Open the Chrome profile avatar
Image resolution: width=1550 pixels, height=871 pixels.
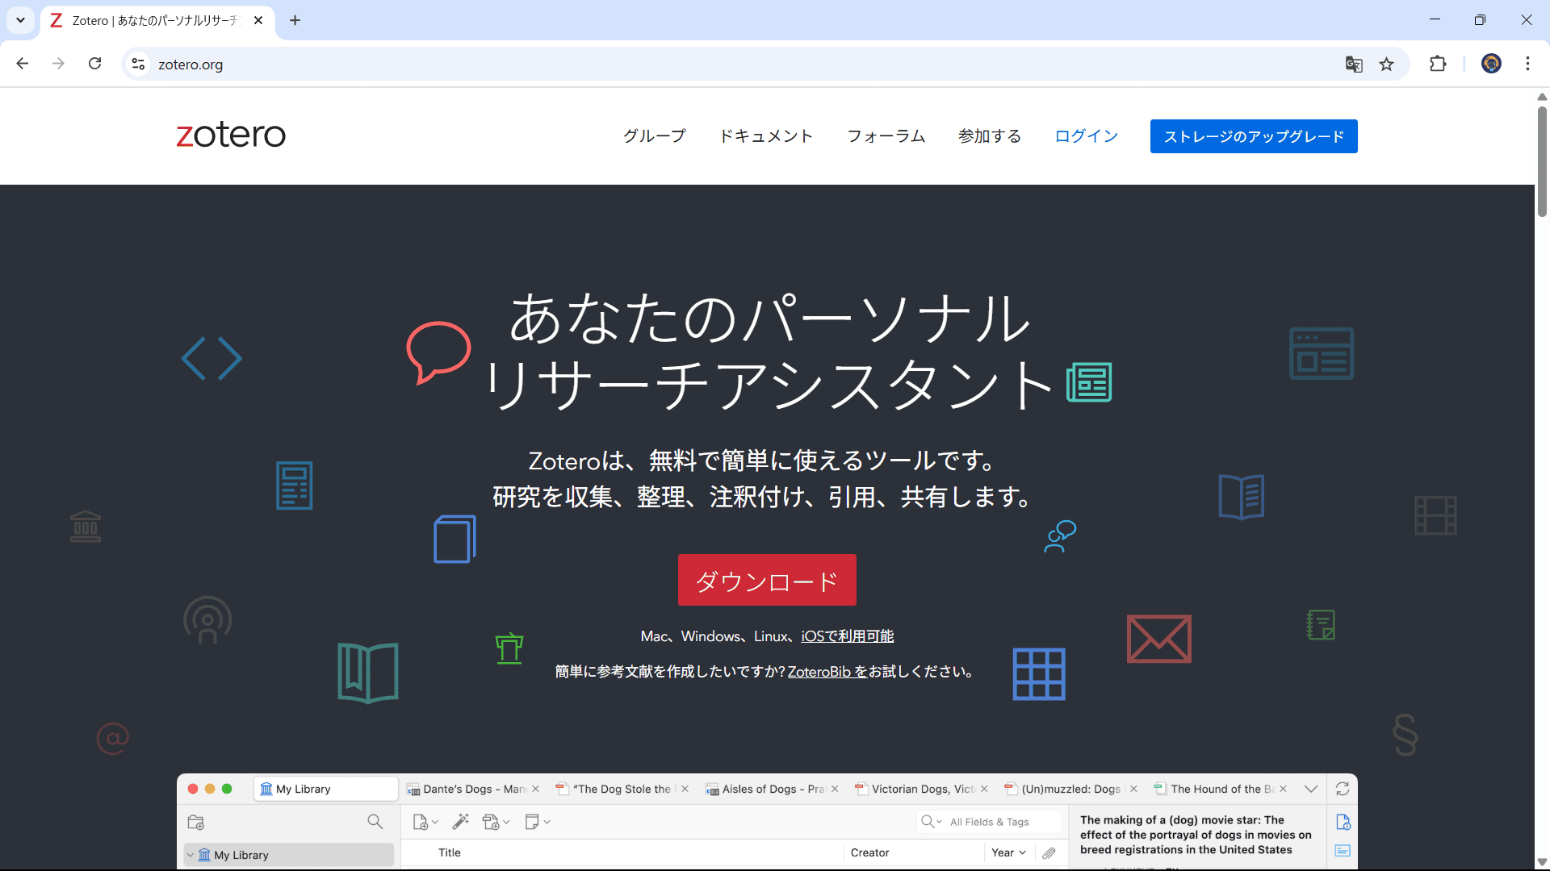pyautogui.click(x=1491, y=64)
